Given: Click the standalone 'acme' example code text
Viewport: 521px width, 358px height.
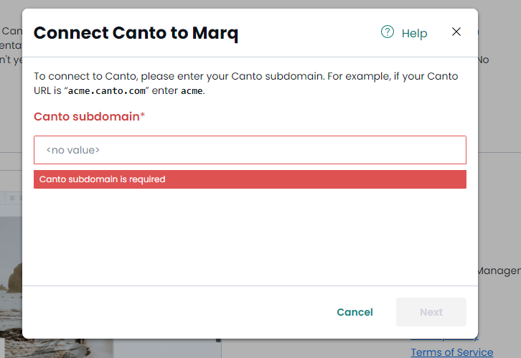Looking at the screenshot, I should [192, 90].
